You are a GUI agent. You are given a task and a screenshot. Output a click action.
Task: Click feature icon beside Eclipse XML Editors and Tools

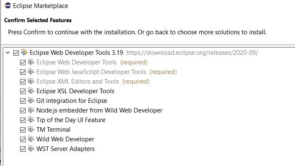31,81
